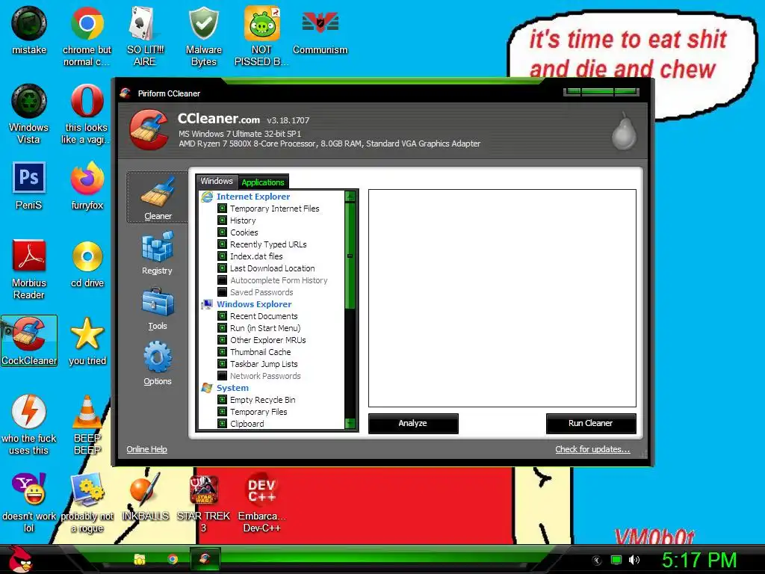Select the Photoshop 'PeniS' desktop icon
The width and height of the screenshot is (765, 574).
pos(29,178)
